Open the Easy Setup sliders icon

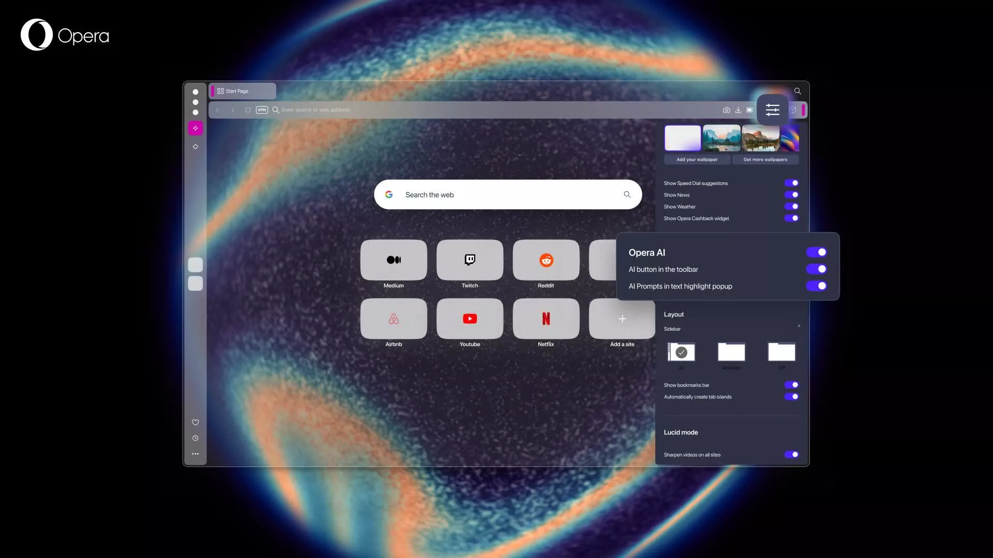pyautogui.click(x=772, y=110)
